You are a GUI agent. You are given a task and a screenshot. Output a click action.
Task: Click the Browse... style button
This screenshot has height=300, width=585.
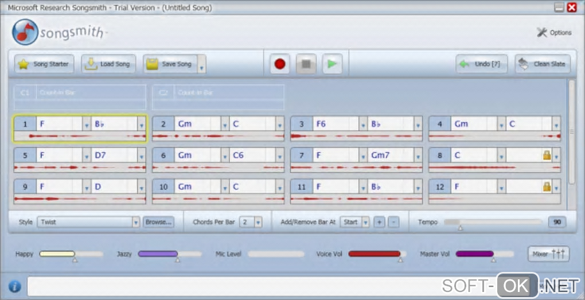158,222
